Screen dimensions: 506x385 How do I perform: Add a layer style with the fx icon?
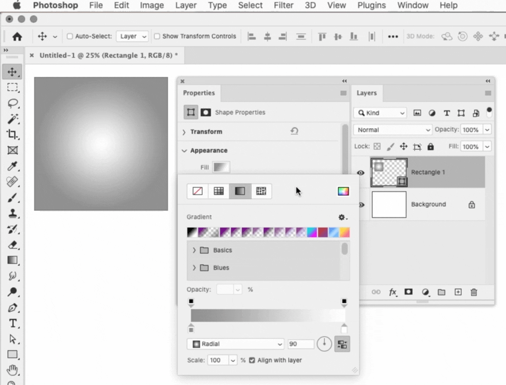[393, 292]
